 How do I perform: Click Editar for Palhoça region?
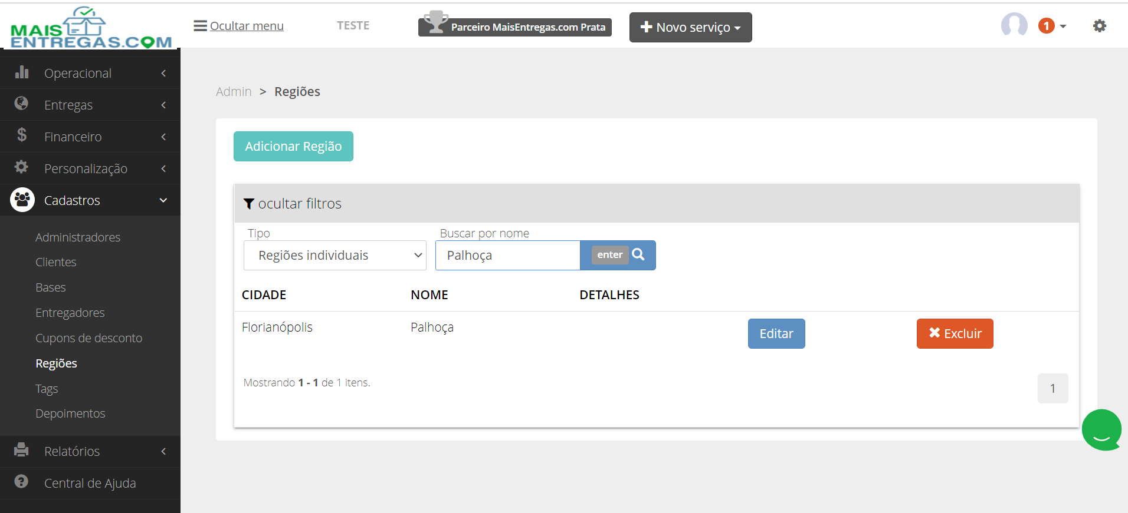[x=776, y=333]
